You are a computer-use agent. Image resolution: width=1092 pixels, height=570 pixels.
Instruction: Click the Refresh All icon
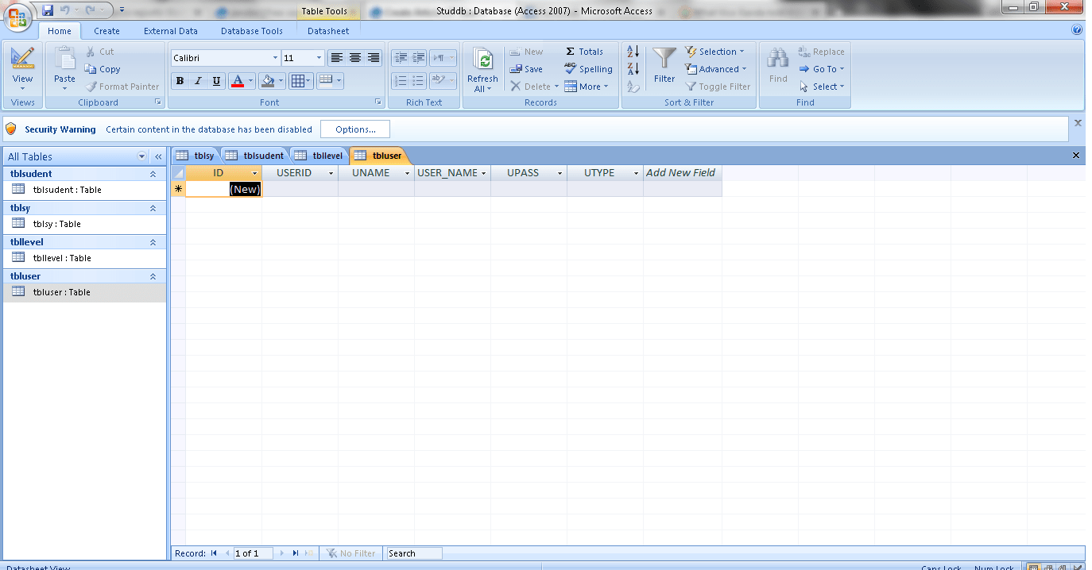[x=482, y=60]
